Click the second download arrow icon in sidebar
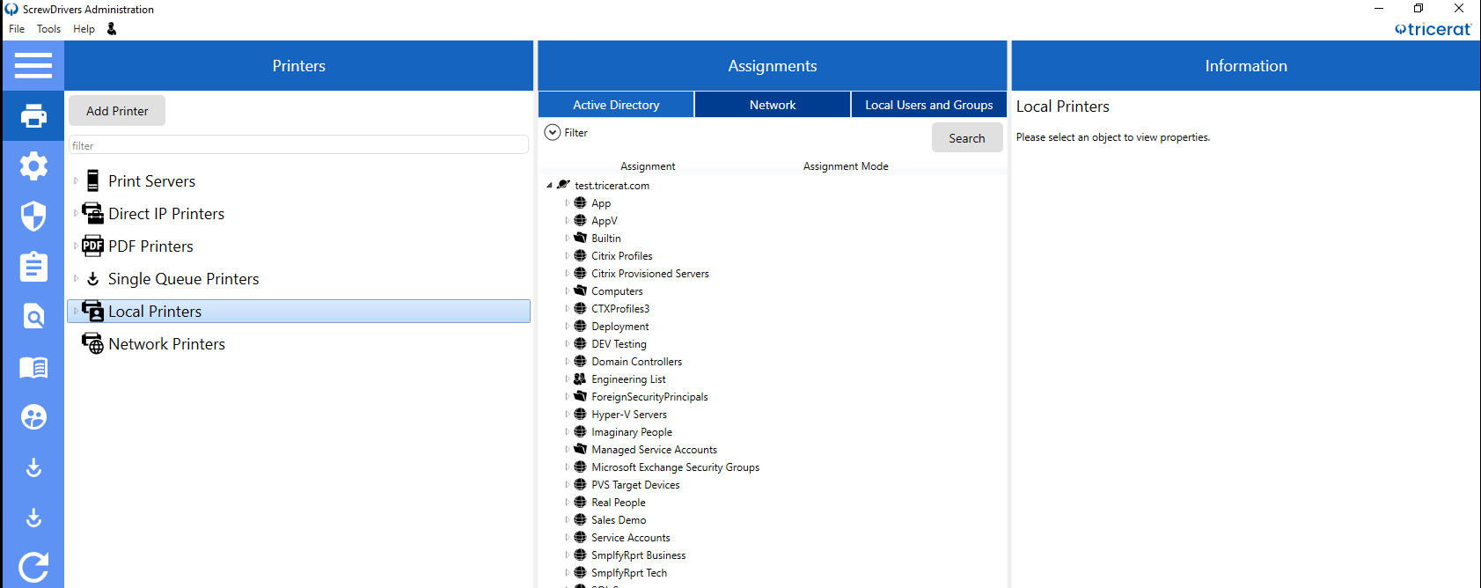The width and height of the screenshot is (1481, 588). [x=33, y=518]
